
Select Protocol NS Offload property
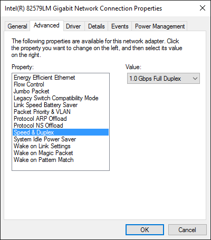[61, 126]
